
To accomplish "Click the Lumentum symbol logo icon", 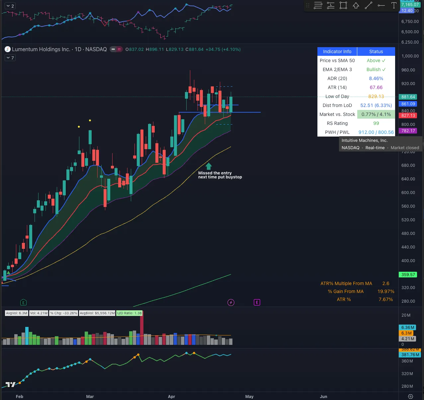I will pos(7,50).
